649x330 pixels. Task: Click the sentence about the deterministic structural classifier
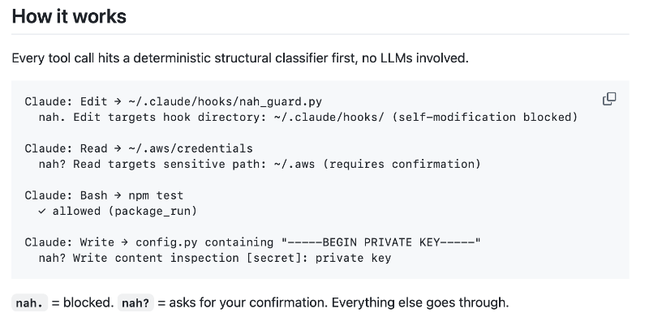(x=240, y=58)
